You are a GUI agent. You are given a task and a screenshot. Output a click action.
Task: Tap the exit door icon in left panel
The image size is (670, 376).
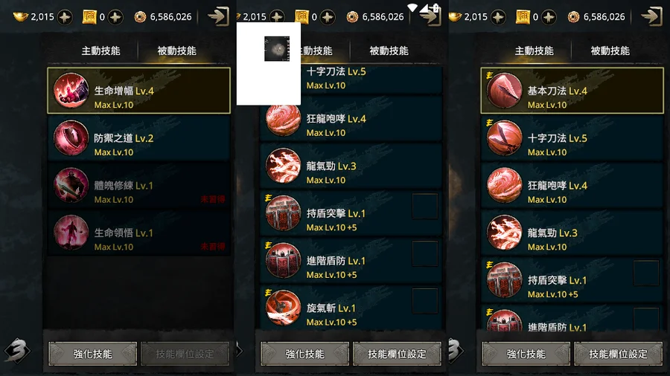click(218, 16)
